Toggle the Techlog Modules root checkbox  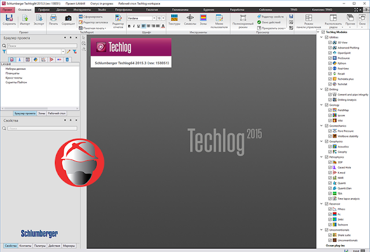tap(323, 32)
